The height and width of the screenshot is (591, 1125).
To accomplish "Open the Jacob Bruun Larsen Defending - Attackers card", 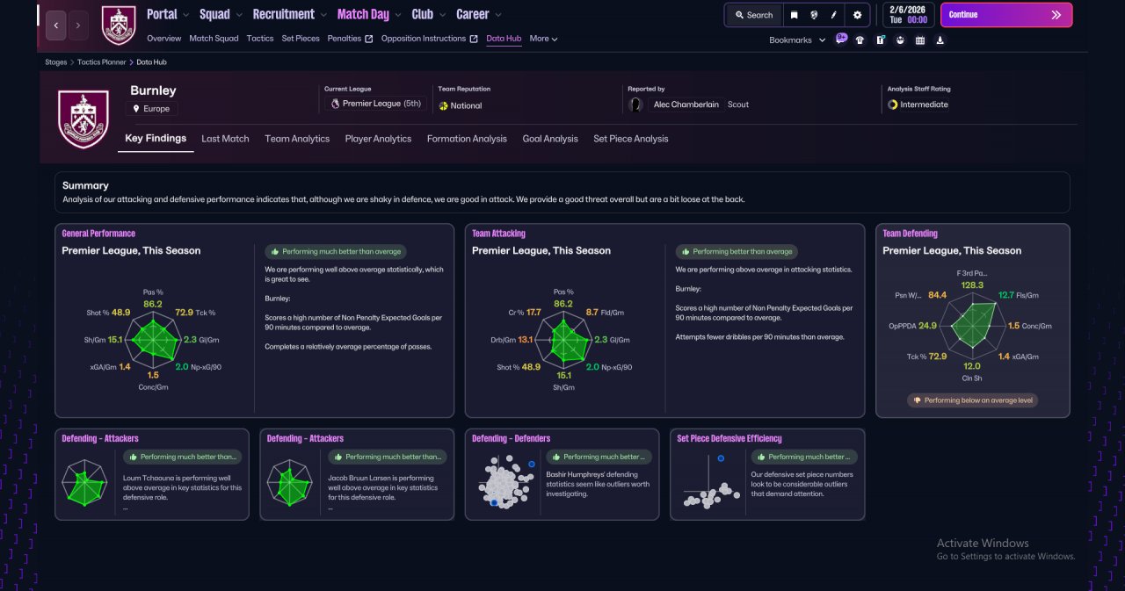I will (357, 474).
